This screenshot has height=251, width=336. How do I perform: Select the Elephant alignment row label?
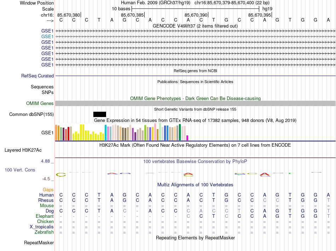pos(45,216)
